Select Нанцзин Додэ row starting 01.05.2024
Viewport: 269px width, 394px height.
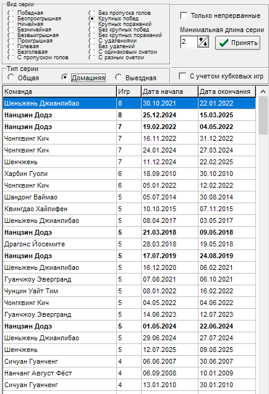pos(129,326)
